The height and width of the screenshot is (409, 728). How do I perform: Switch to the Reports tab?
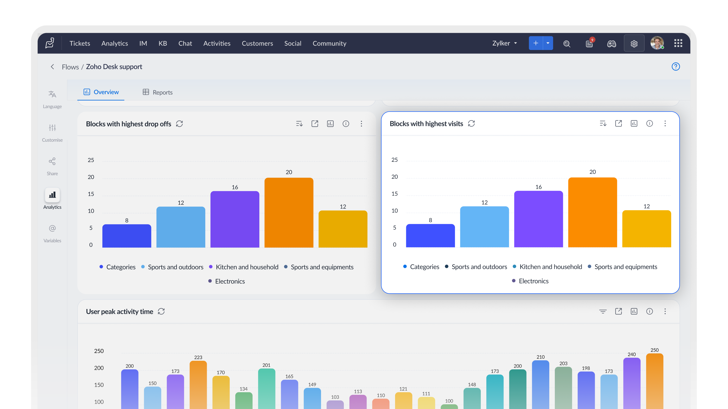(157, 92)
